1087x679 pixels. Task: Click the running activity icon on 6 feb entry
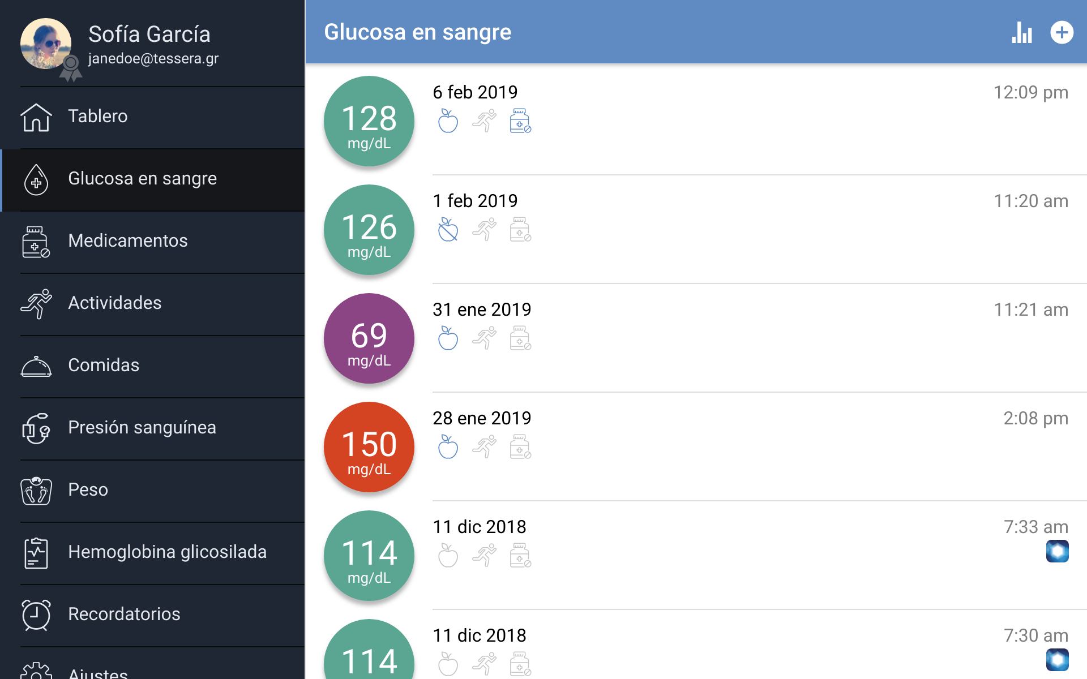coord(484,121)
